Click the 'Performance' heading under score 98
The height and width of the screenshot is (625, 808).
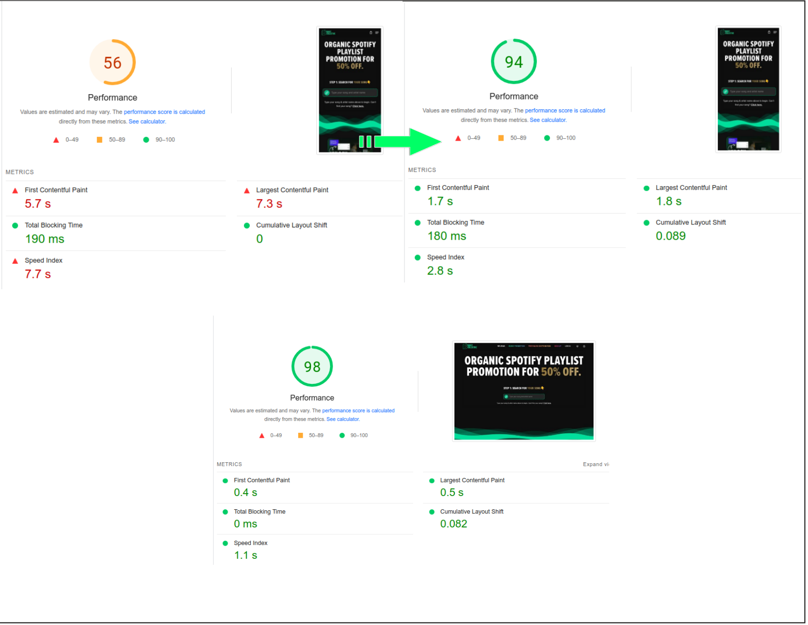[312, 398]
